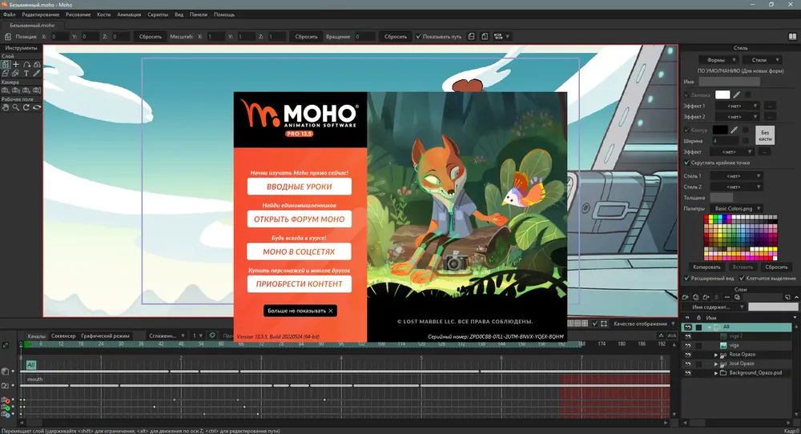Select the fourth Camera tool icon
This screenshot has width=801, height=434.
[37, 90]
